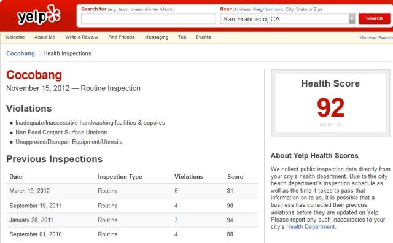Click the score 90 cell

[230, 206]
